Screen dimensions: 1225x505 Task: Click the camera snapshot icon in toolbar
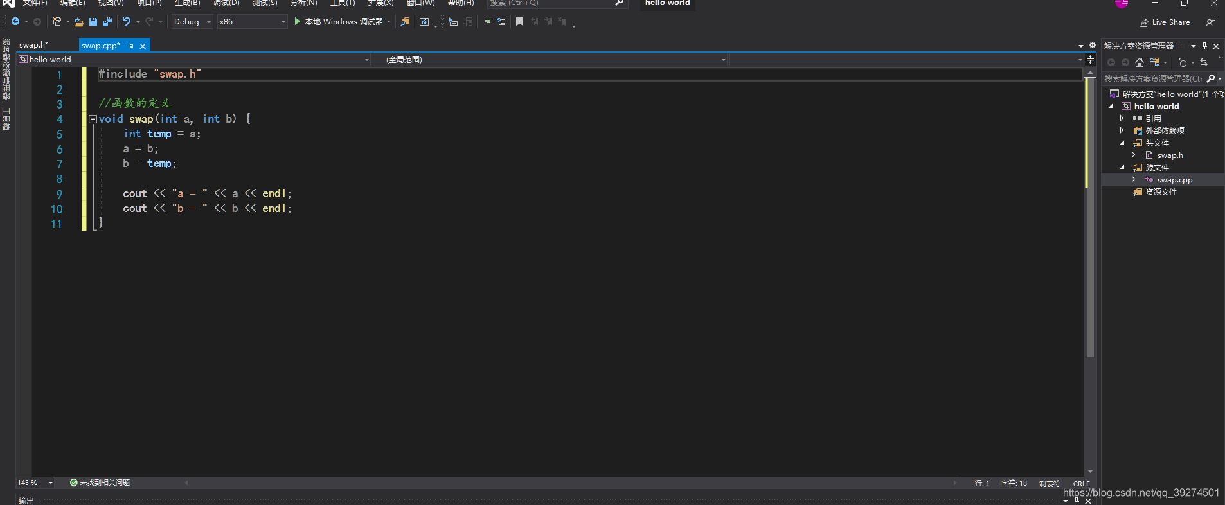424,22
